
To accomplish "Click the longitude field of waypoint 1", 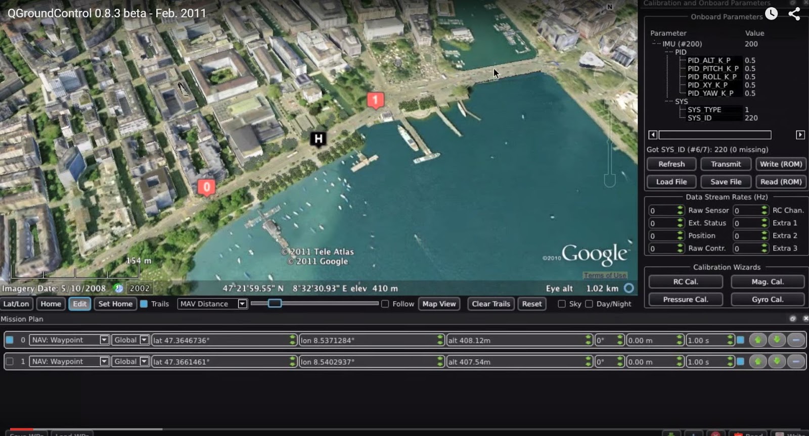I will (x=372, y=361).
